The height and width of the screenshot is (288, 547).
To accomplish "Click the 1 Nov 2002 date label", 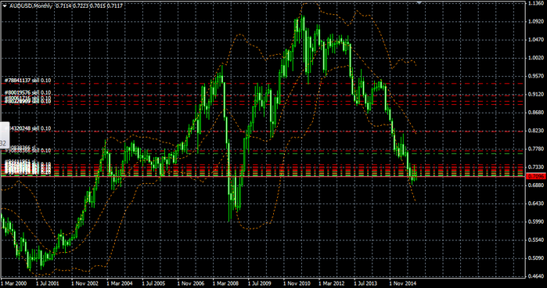I will pos(84,283).
